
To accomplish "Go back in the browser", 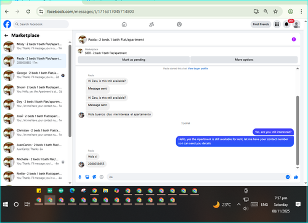I will point(7,12).
